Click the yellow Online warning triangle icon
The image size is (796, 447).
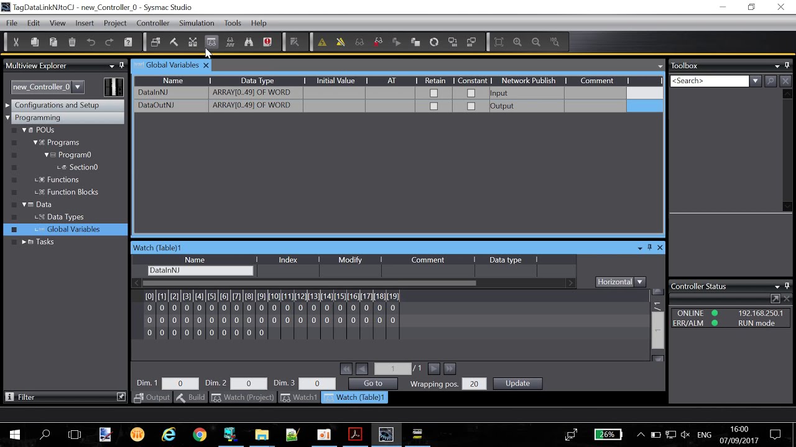tap(322, 42)
